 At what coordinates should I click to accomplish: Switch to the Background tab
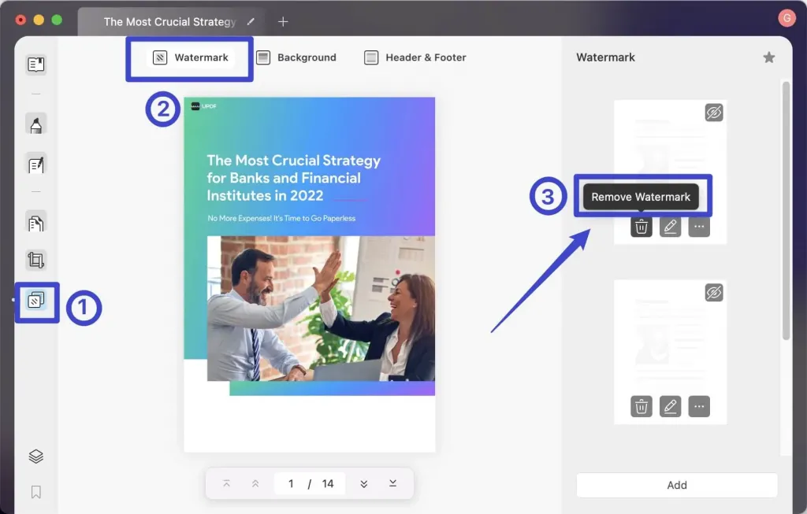pyautogui.click(x=296, y=57)
